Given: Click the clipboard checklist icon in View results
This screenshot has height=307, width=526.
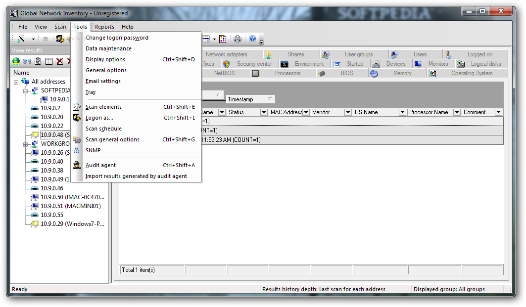Looking at the screenshot, I should [38, 61].
